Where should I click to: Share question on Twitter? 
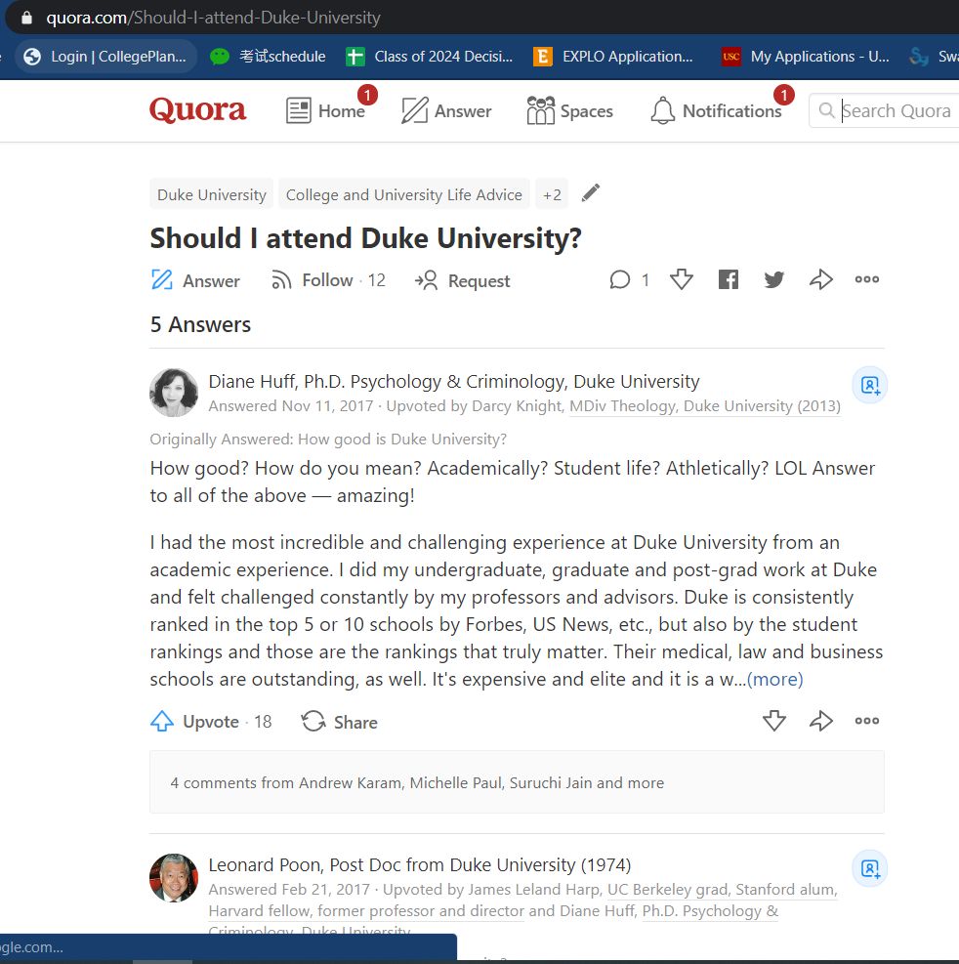tap(774, 279)
